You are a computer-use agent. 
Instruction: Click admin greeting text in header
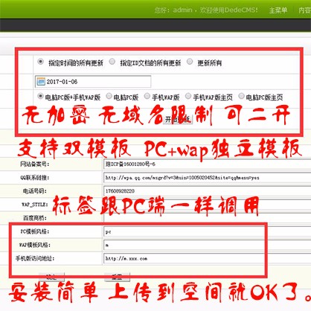tap(206, 10)
